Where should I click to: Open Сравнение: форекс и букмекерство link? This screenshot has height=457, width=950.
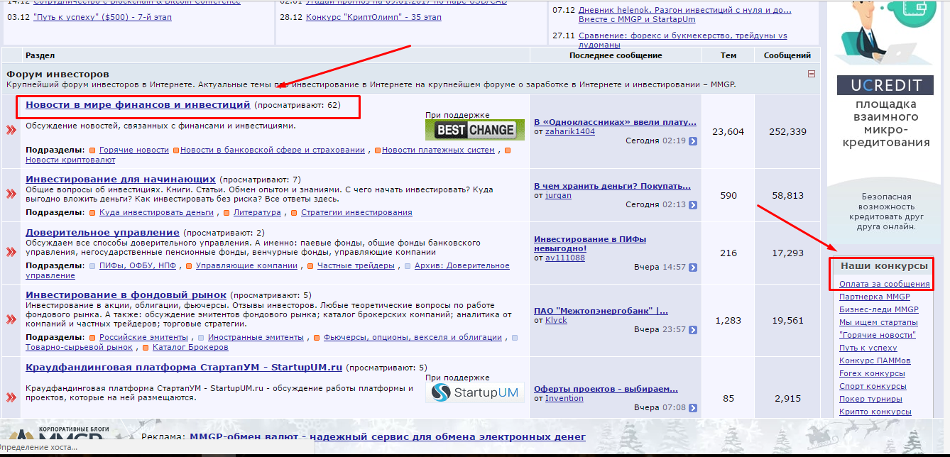[683, 40]
